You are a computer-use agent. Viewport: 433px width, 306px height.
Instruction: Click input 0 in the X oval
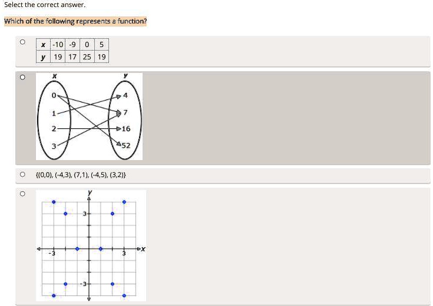(53, 95)
